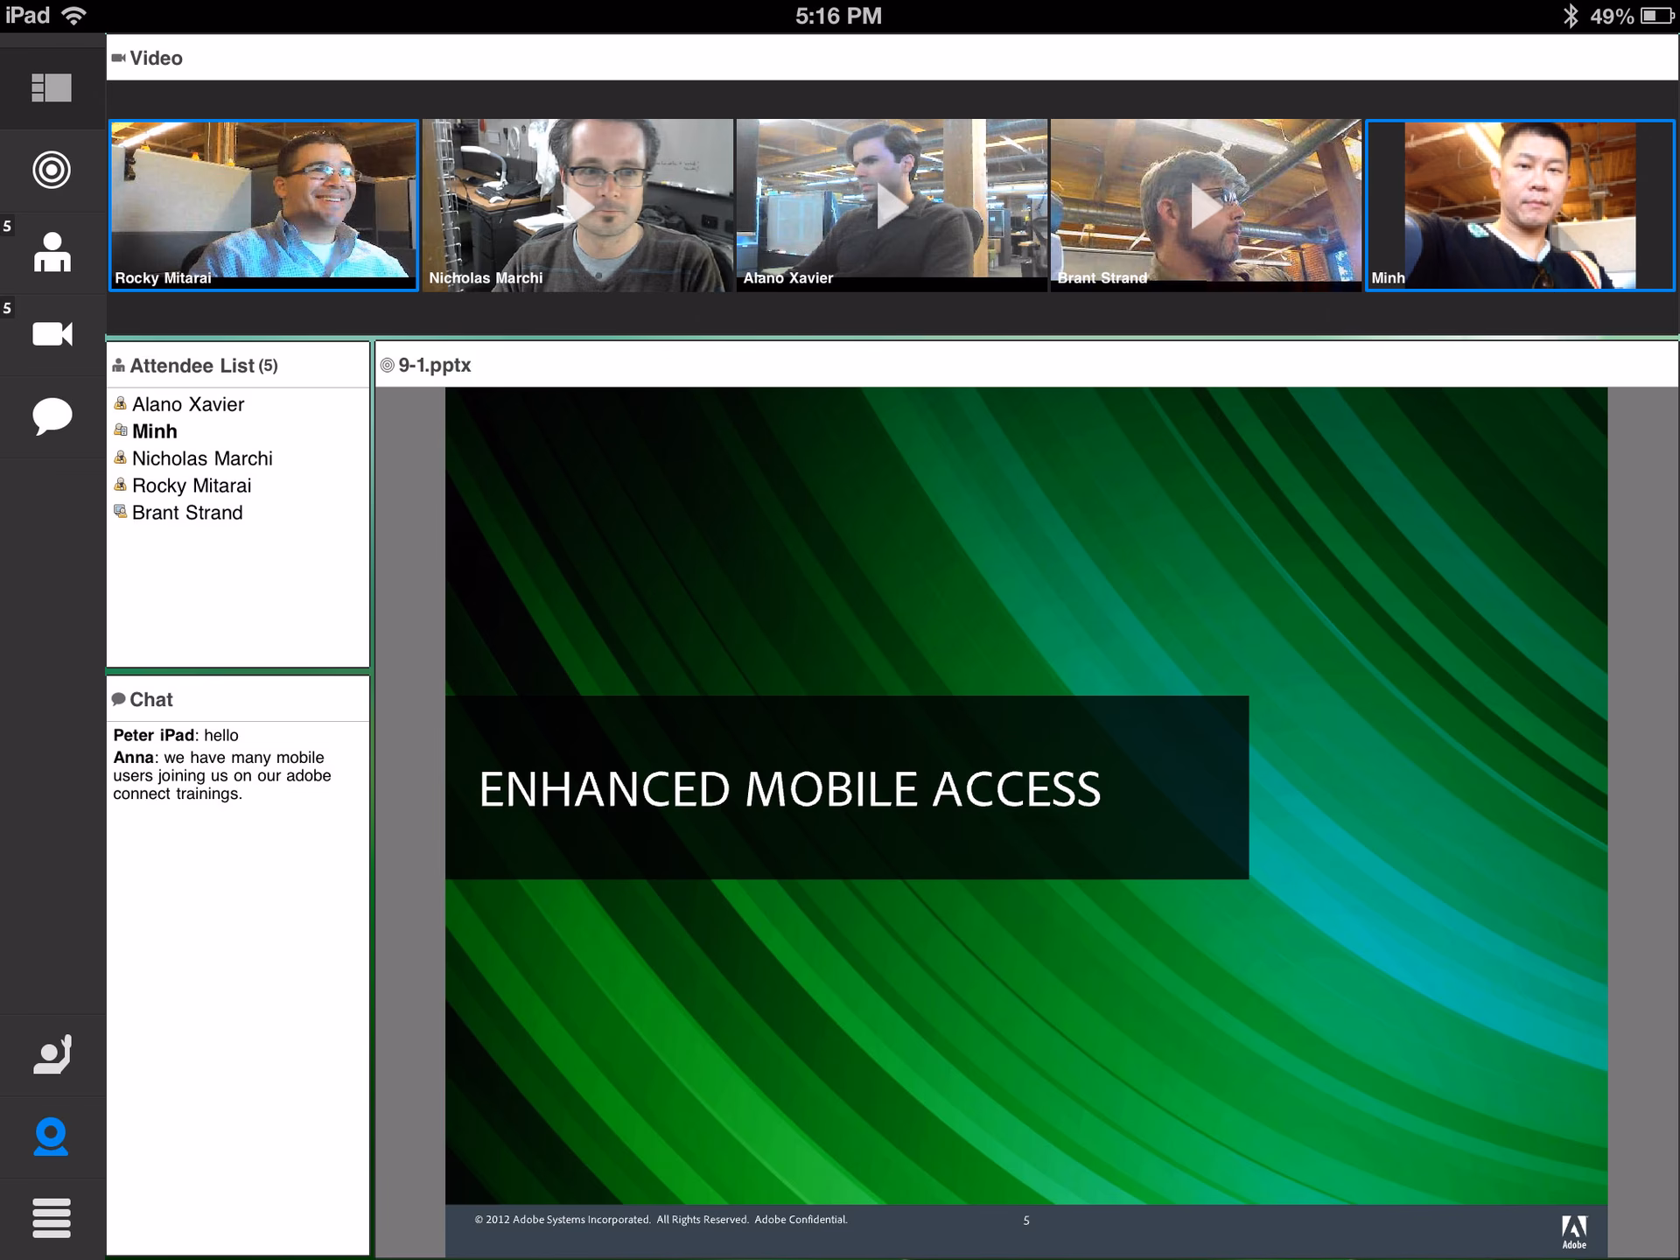Play Nicholas Marchi's paused video
This screenshot has height=1260, width=1680.
coord(578,205)
